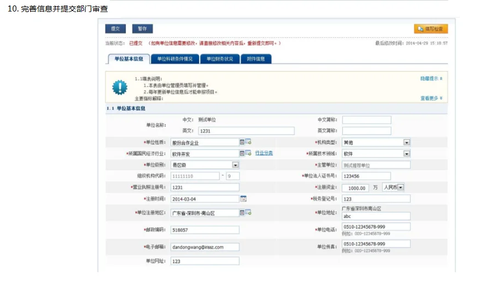This screenshot has width=478, height=287.
Task: Click the 所属国民经济行业 field showing 软件开发
Action: [x=205, y=154]
